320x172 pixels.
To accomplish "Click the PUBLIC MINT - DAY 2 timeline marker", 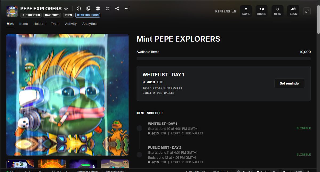I will click(x=139, y=154).
